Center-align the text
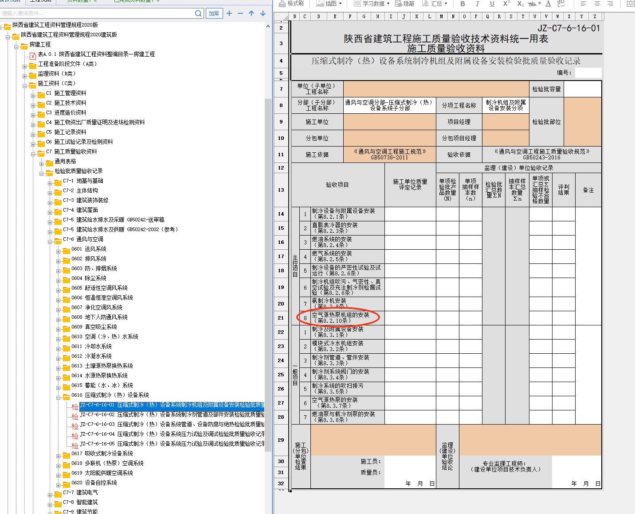Screen dimensions: 635x514 [x=597, y=4]
